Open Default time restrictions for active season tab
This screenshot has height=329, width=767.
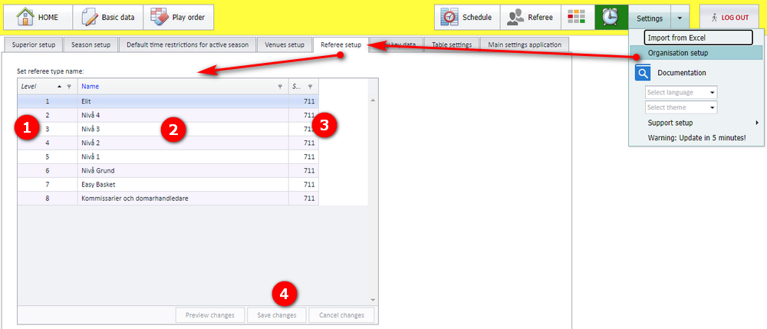[x=187, y=45]
